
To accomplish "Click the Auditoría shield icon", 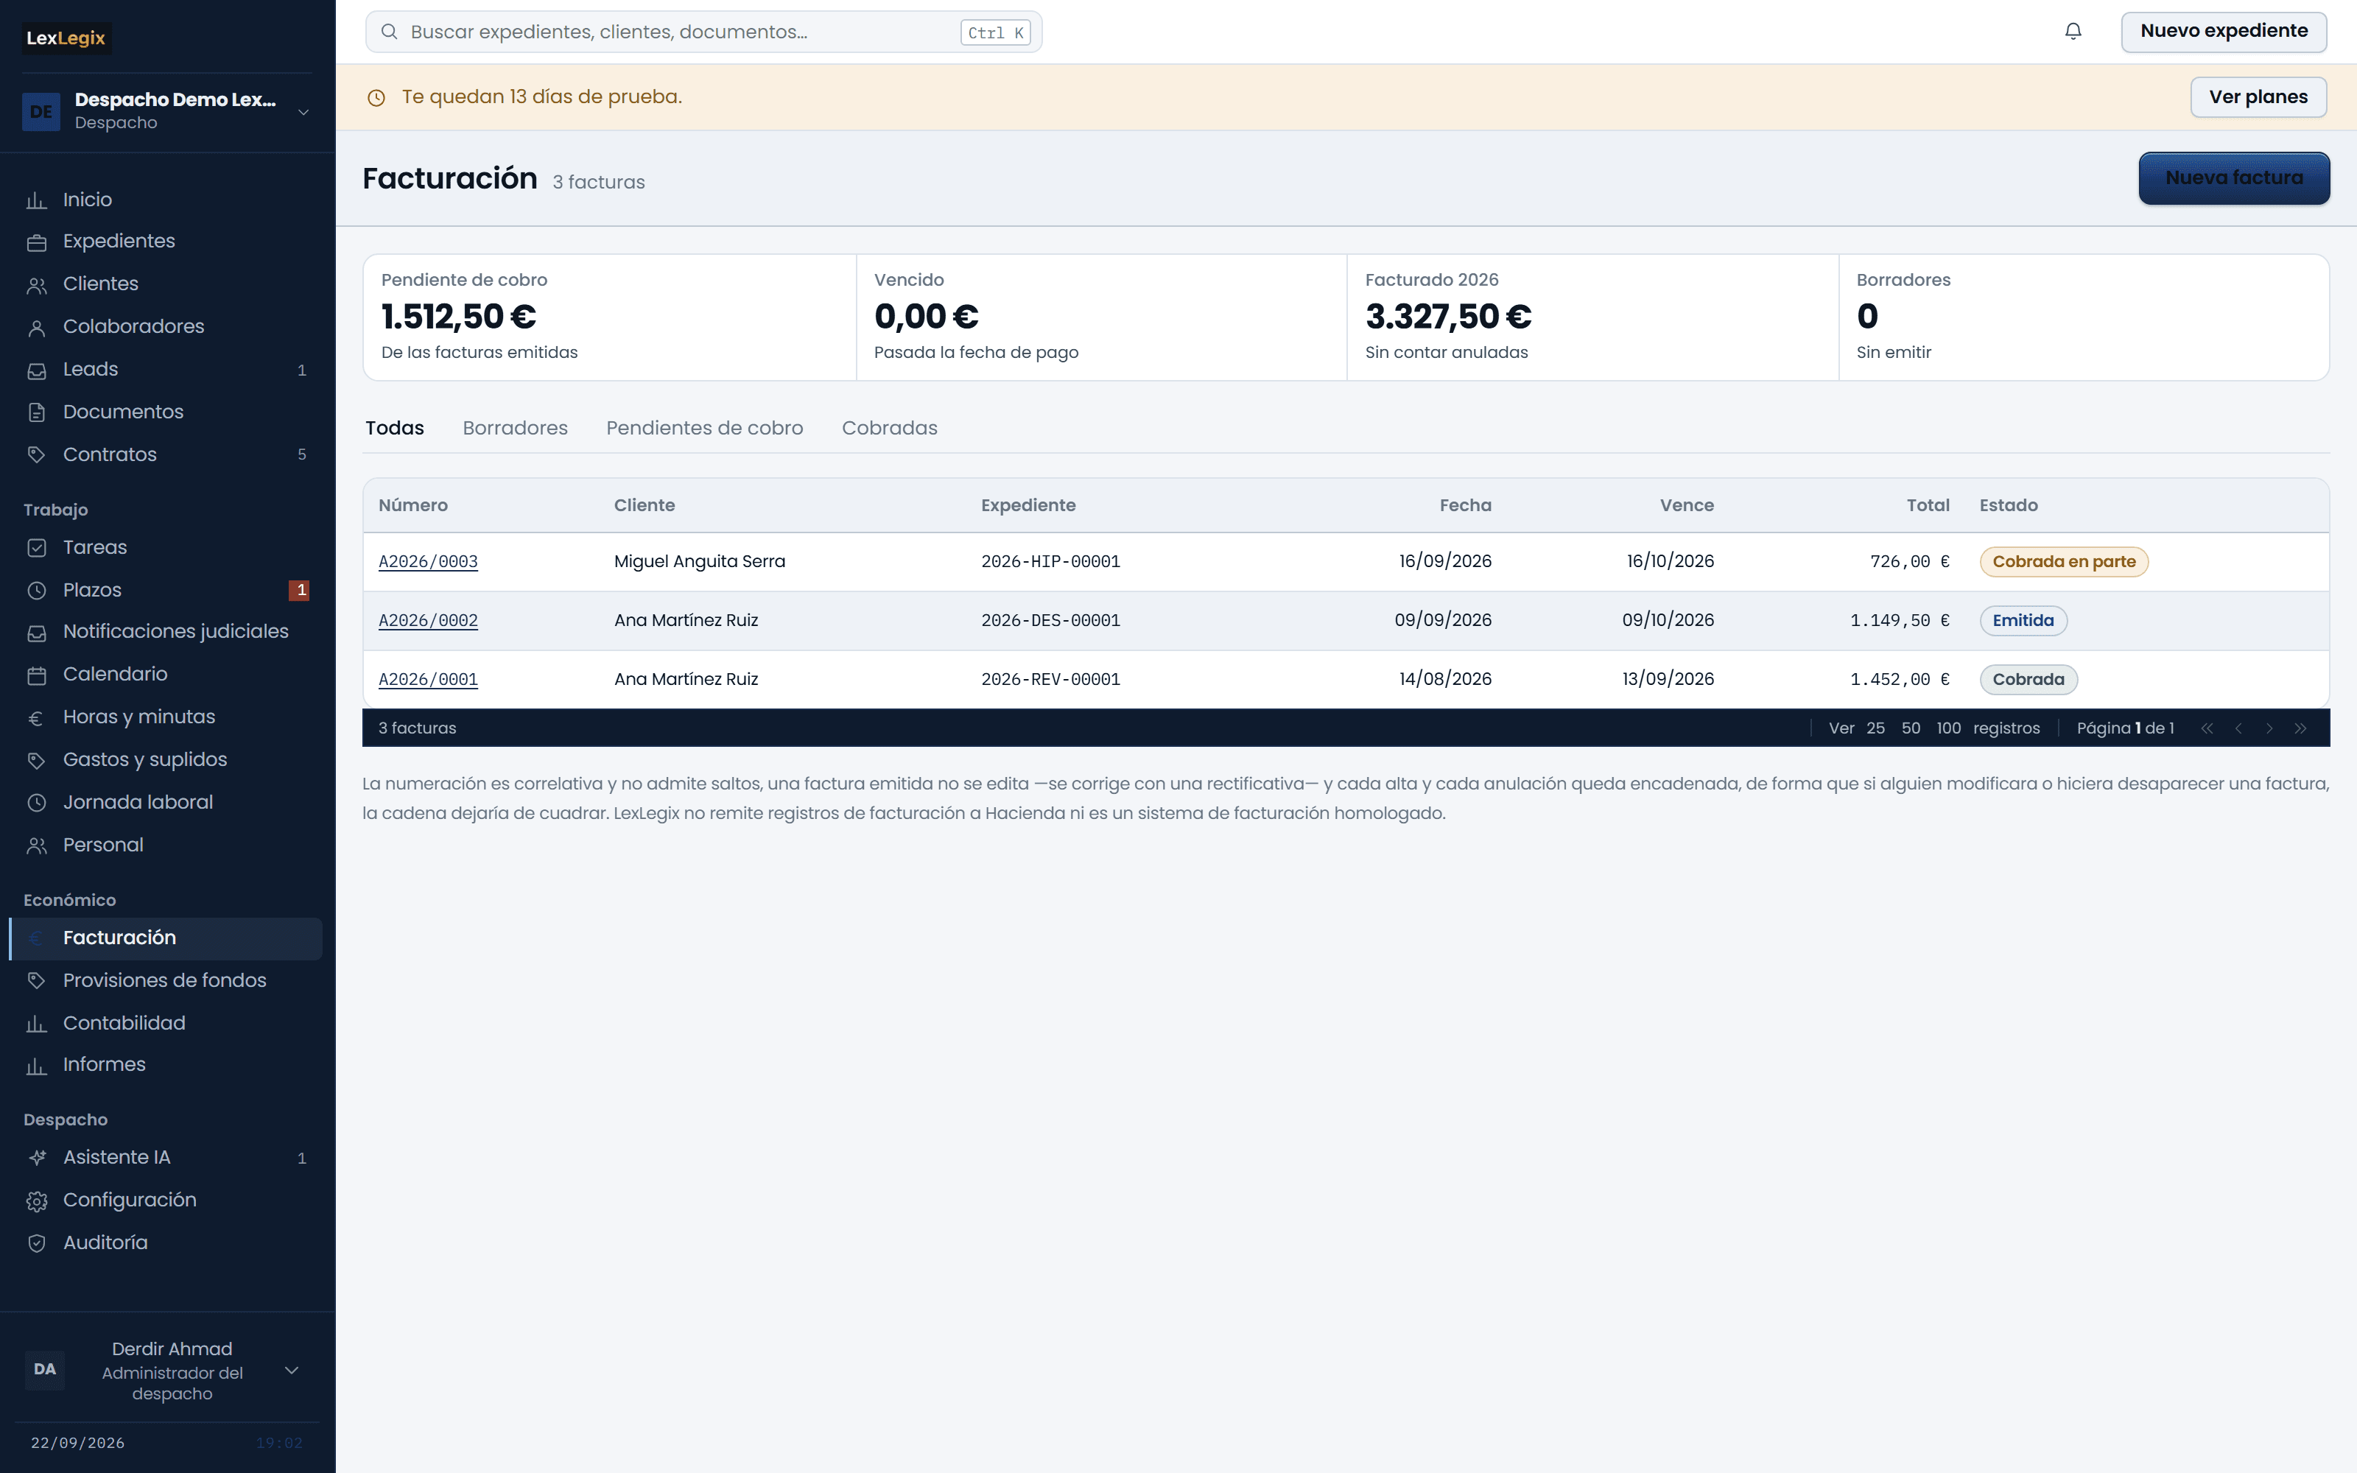I will click(x=37, y=1243).
